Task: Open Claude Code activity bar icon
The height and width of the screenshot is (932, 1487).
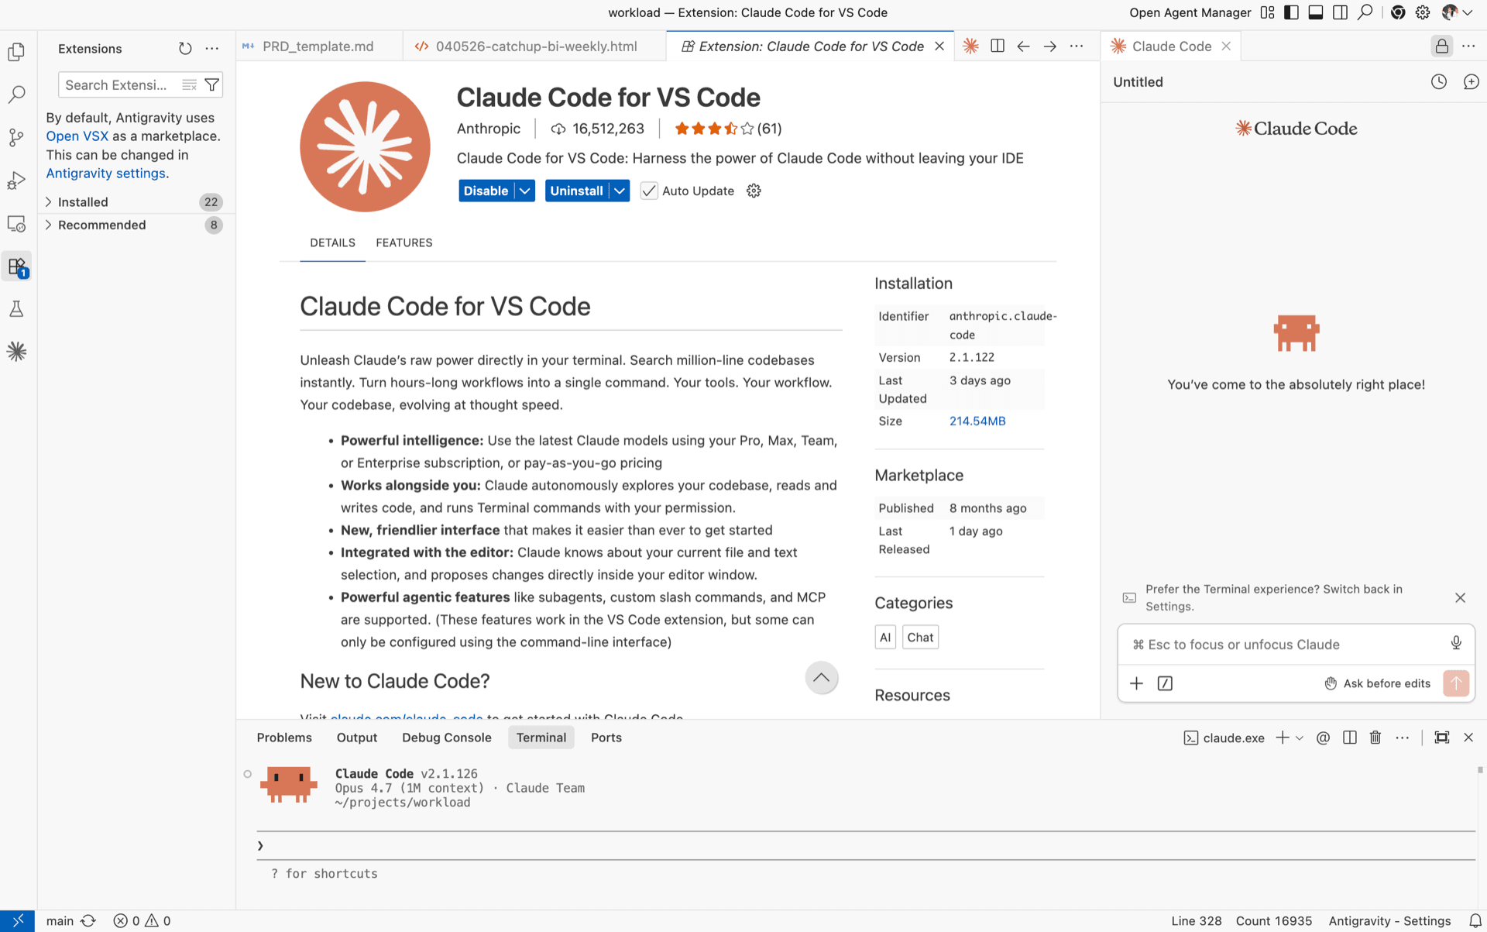Action: click(16, 352)
